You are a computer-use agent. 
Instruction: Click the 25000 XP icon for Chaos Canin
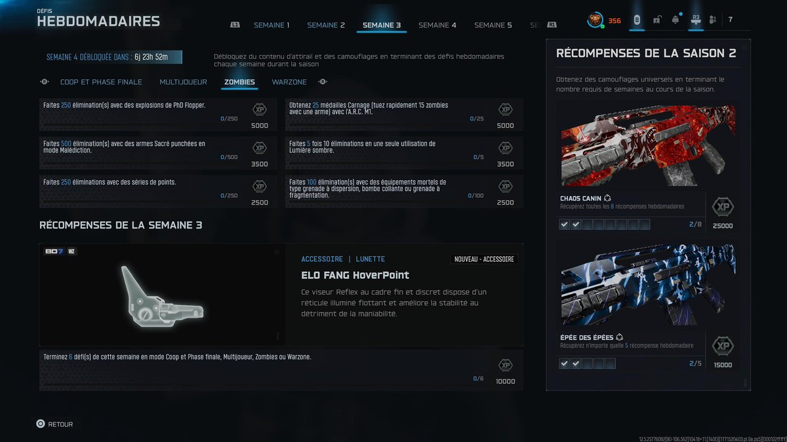pos(723,208)
